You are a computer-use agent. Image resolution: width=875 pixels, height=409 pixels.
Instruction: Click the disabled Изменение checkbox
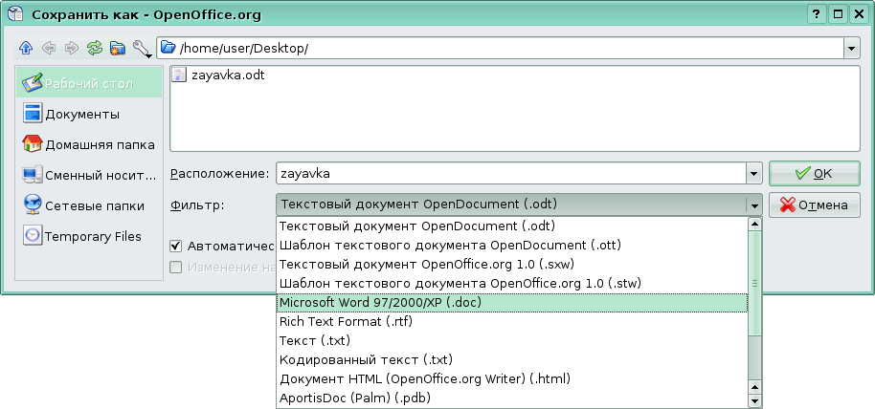click(x=175, y=267)
